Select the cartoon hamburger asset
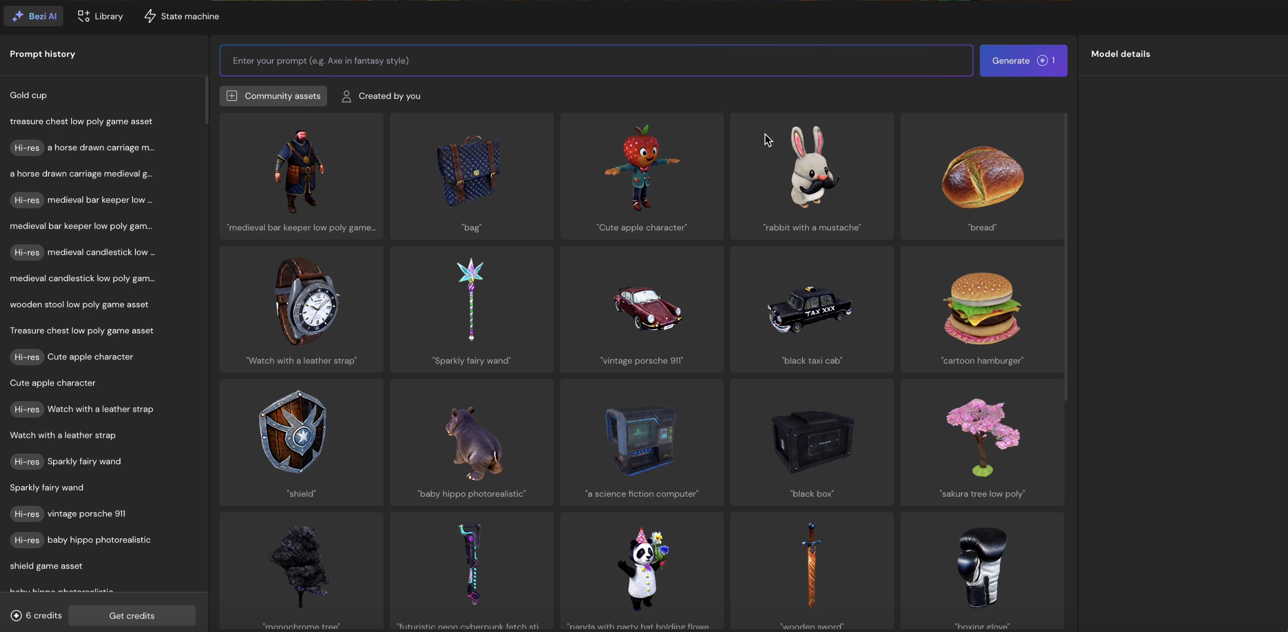 tap(982, 309)
